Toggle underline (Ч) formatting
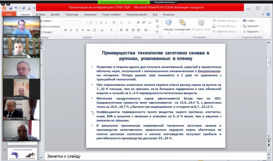 [x=77, y=30]
